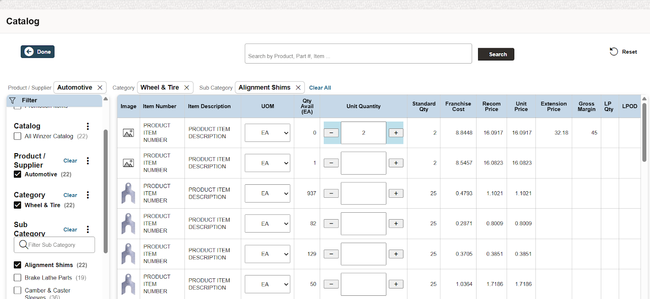
Task: Clear the Category filter section
Action: (70, 195)
